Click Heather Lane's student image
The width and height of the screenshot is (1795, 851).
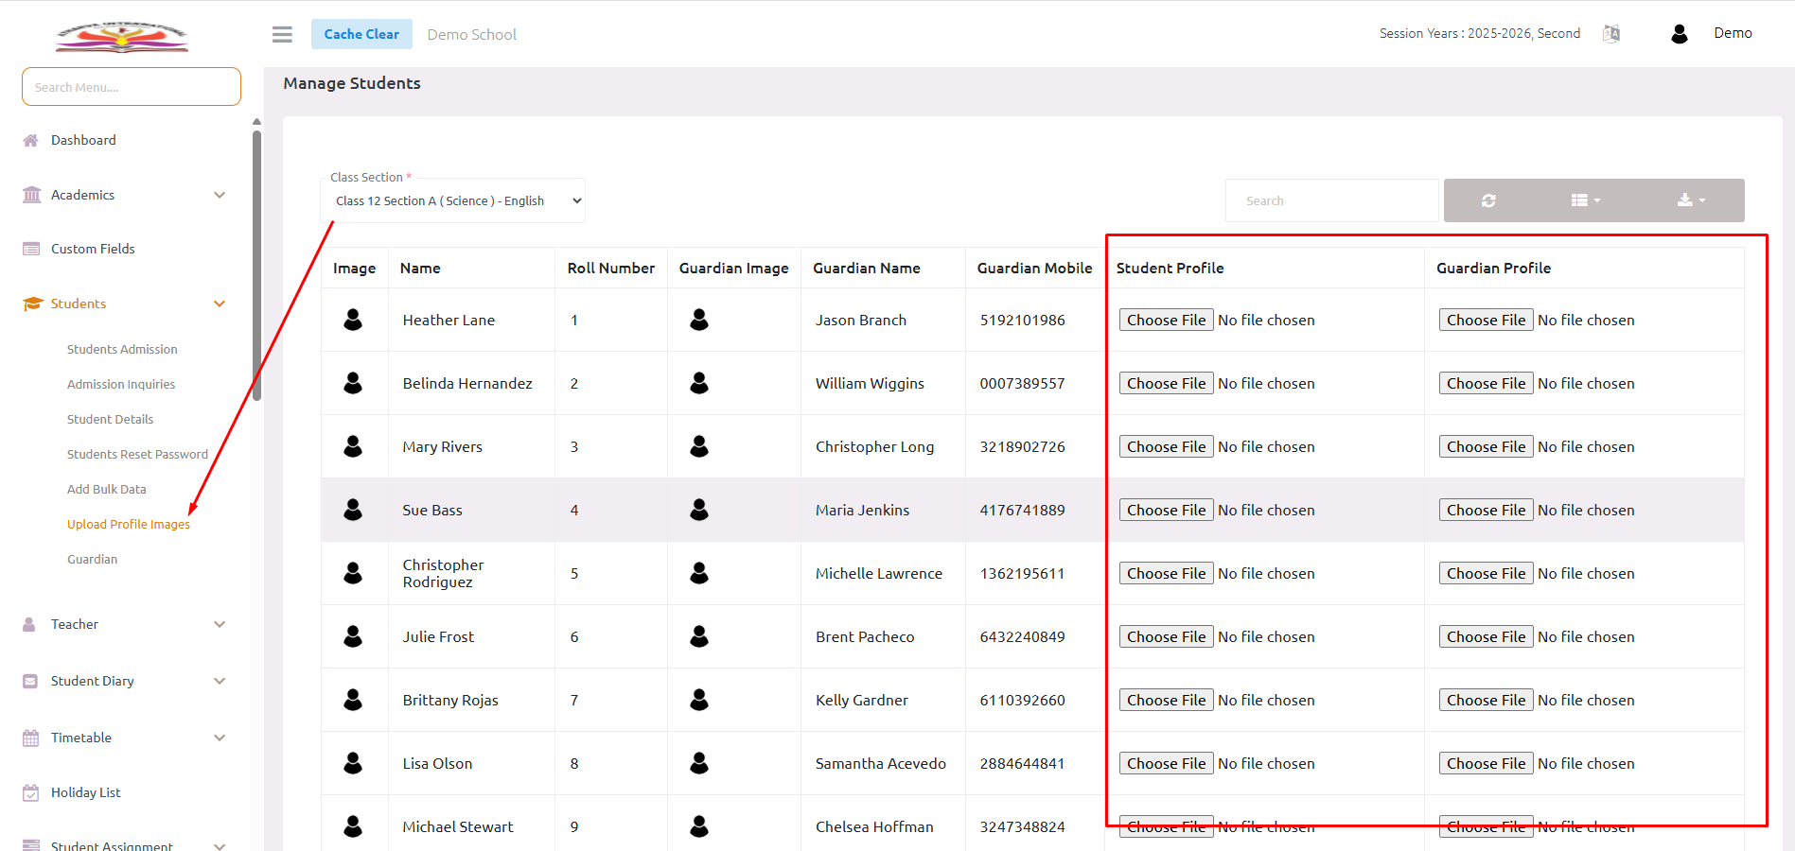tap(353, 321)
